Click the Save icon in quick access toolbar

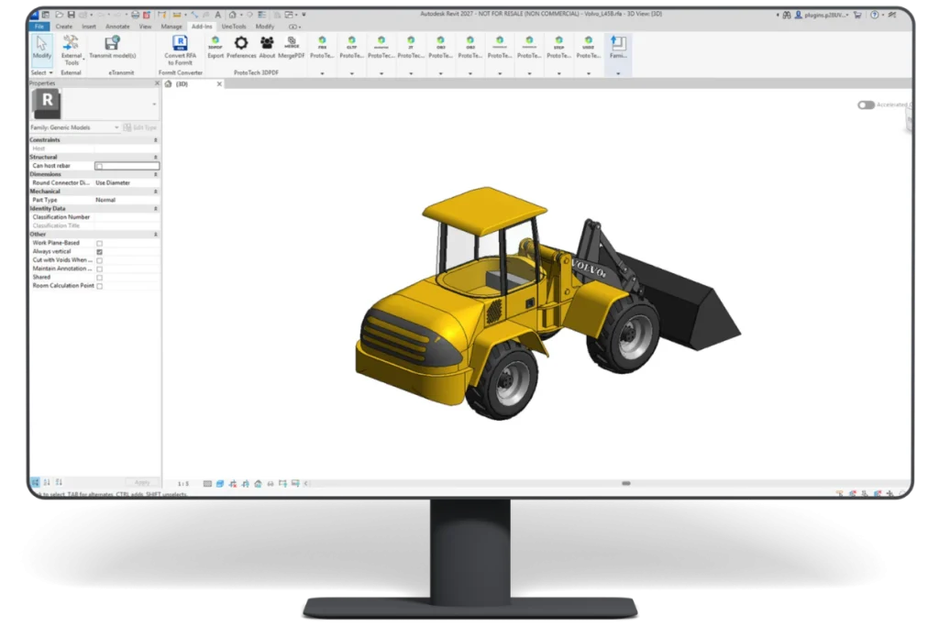[72, 15]
